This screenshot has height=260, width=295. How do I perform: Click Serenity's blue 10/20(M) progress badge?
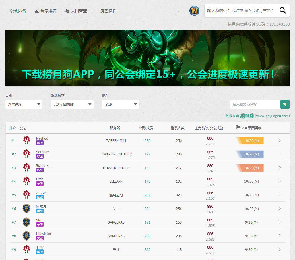tap(250, 154)
